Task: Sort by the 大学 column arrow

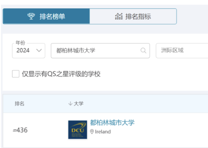Action: point(70,104)
